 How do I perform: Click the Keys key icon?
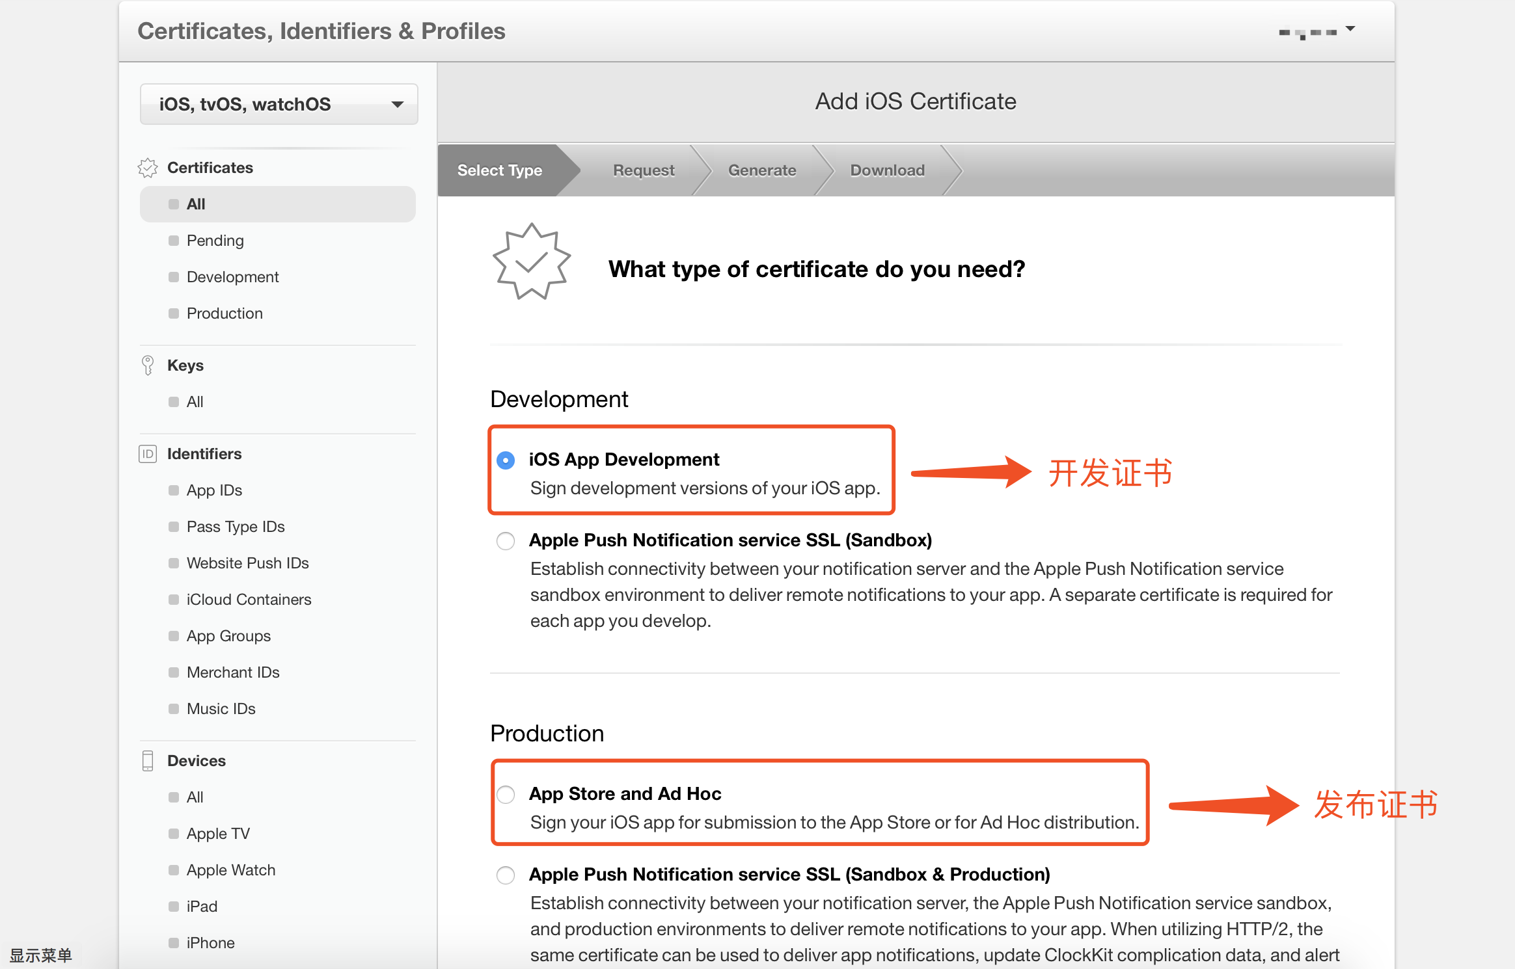[x=148, y=365]
